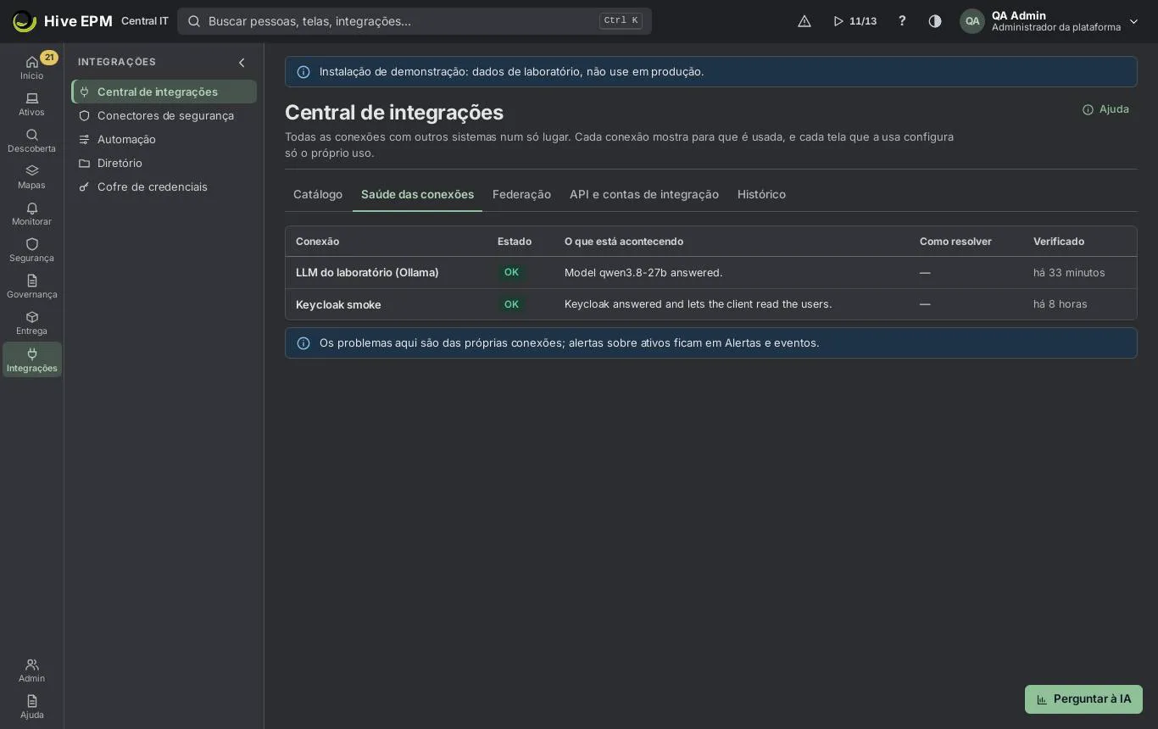Open the Histórico tab

[761, 194]
